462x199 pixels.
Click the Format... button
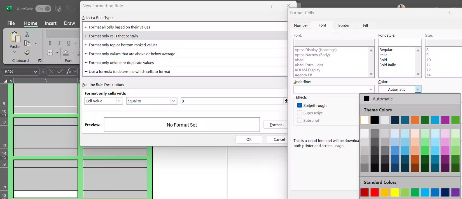(x=277, y=125)
